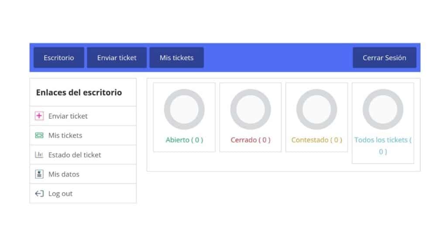
Task: Open the Abierto ( 0 ) tickets link
Action: tap(184, 140)
